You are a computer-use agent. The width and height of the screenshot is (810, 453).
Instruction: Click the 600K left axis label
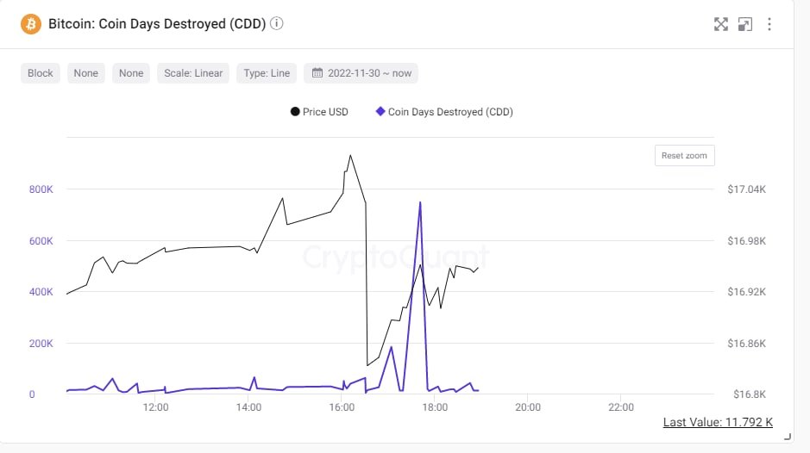coord(41,241)
